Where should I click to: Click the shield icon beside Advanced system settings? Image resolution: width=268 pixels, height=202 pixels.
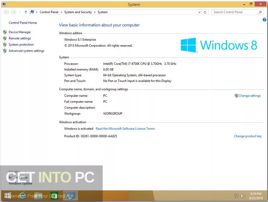click(5, 51)
